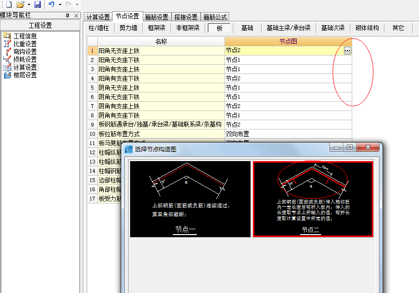Minimize the 选择节点构造图 dialog
Viewport: 419px width, 293px height.
click(x=337, y=147)
